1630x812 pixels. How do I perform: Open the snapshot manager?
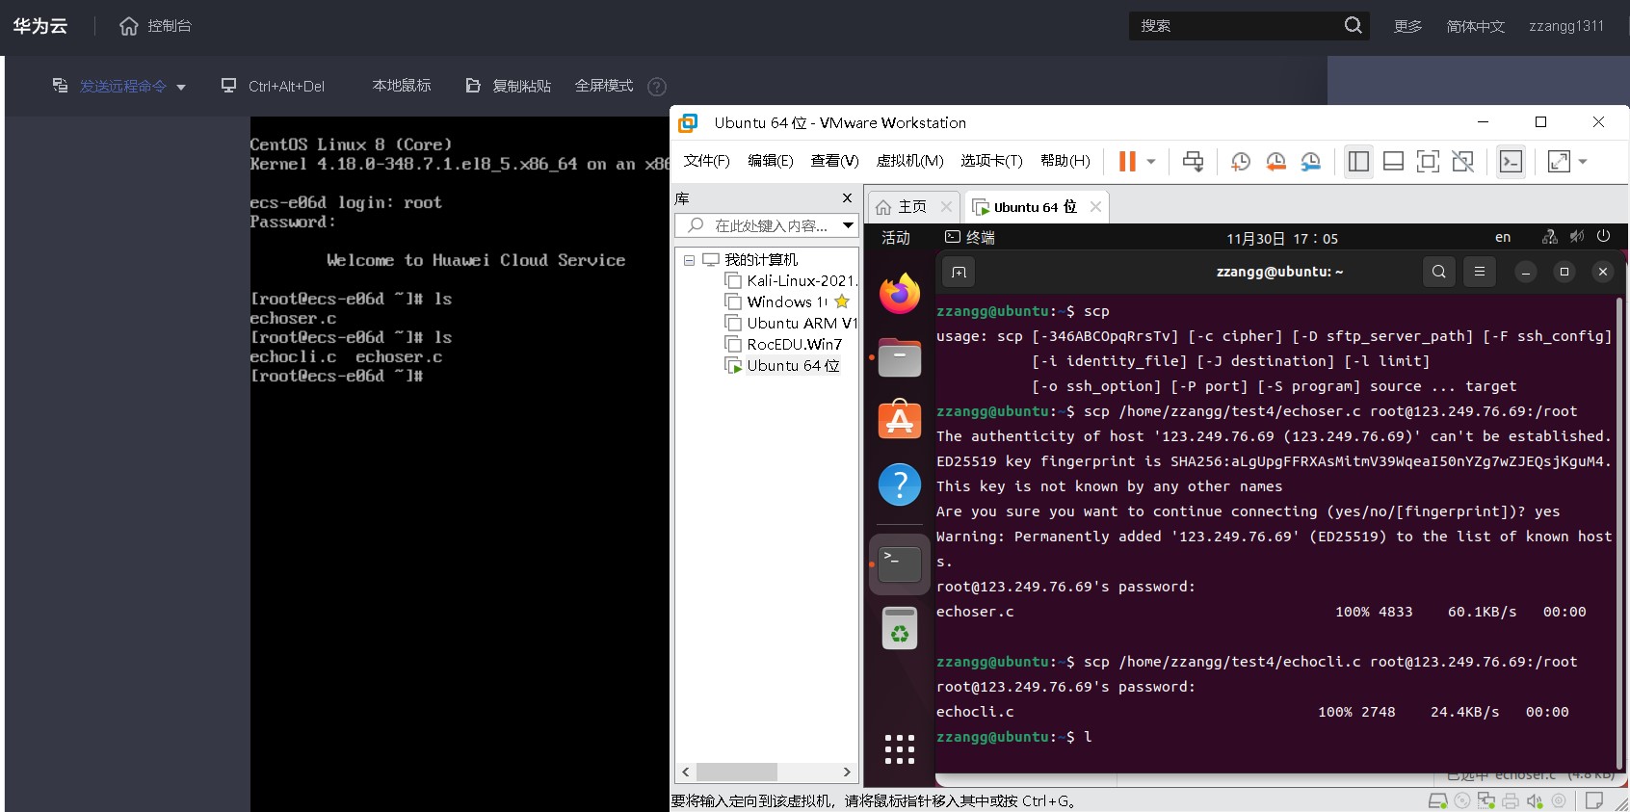pyautogui.click(x=1310, y=161)
